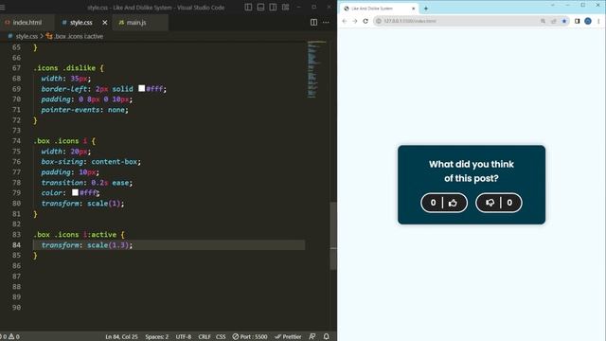Go forward in the browser
The image size is (606, 341).
click(355, 21)
